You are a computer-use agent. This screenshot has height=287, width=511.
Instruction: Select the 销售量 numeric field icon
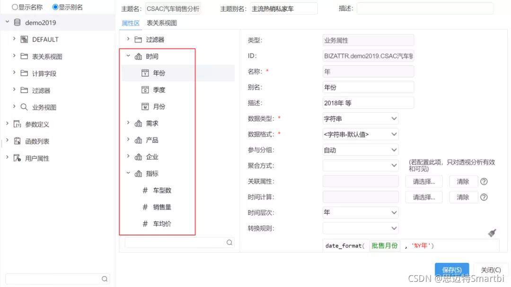[x=145, y=207]
